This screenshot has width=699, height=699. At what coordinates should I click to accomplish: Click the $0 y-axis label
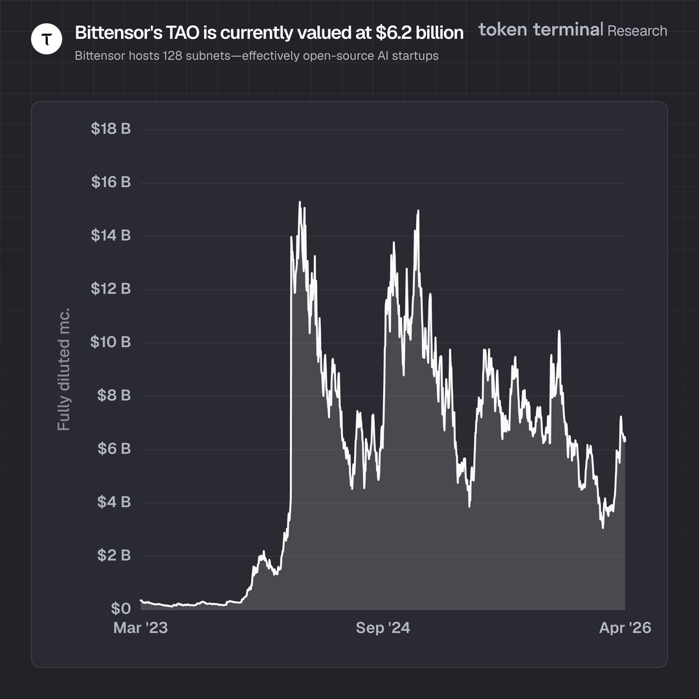[x=119, y=608]
